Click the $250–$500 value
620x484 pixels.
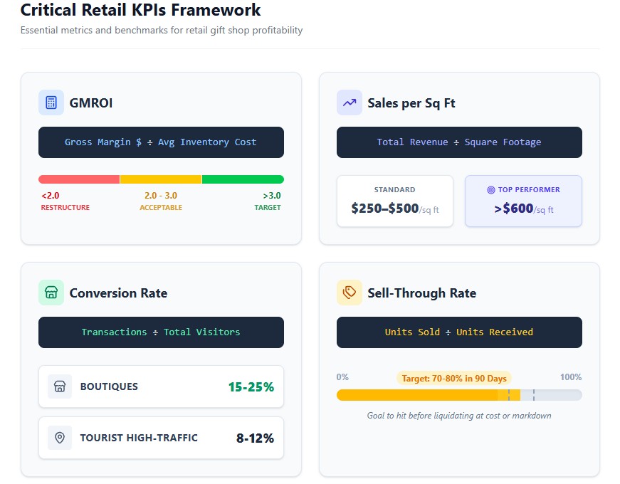coord(384,209)
